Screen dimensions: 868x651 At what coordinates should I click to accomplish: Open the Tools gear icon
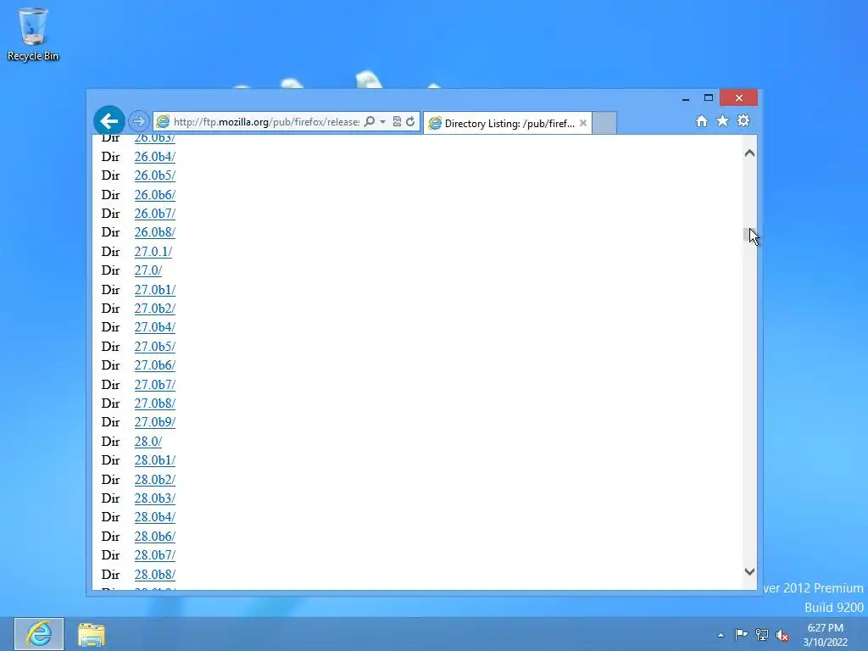point(743,120)
